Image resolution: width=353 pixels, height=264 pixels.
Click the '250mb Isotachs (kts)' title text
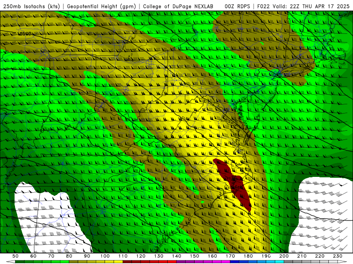click(31, 6)
